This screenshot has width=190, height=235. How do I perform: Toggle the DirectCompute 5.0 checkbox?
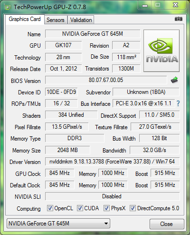click(x=133, y=208)
